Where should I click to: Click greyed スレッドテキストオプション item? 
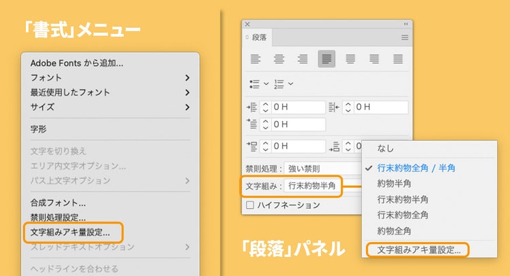110,247
